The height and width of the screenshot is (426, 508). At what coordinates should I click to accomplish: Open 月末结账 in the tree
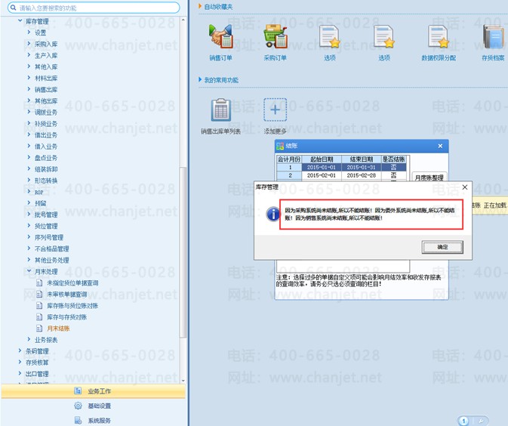tap(58, 329)
